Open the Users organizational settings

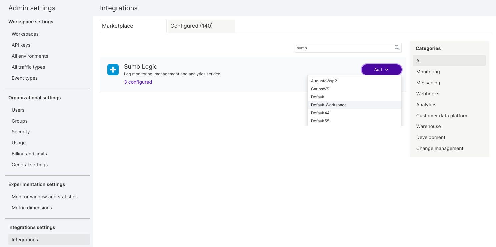click(18, 110)
